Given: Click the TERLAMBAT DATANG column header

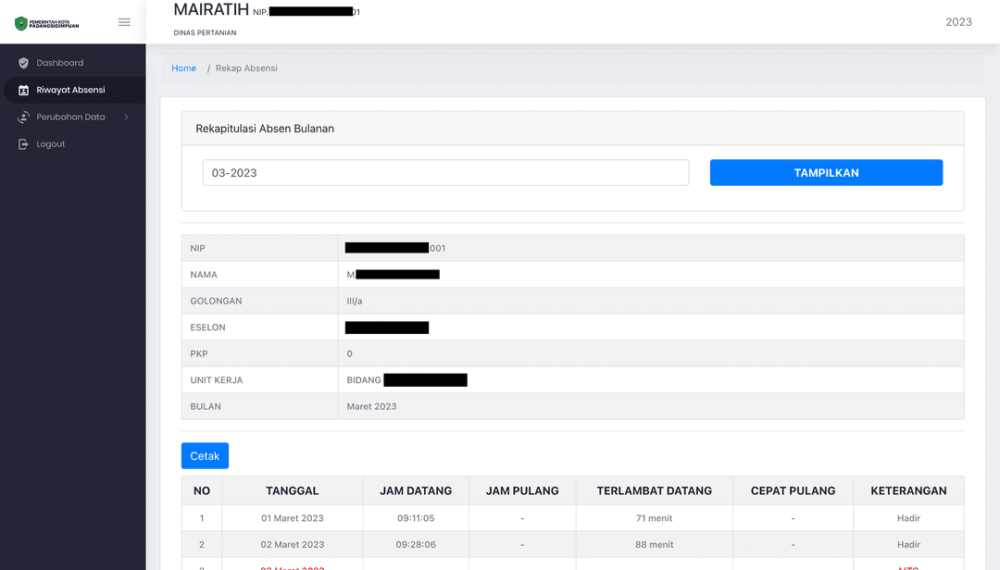Looking at the screenshot, I should [655, 491].
